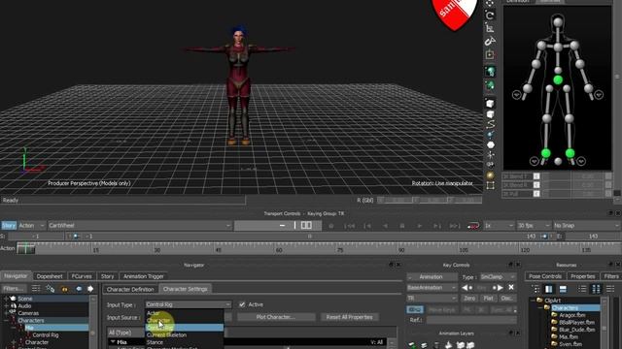
Task: Toggle the highlighted button left of Move Keys
Action: 415,309
